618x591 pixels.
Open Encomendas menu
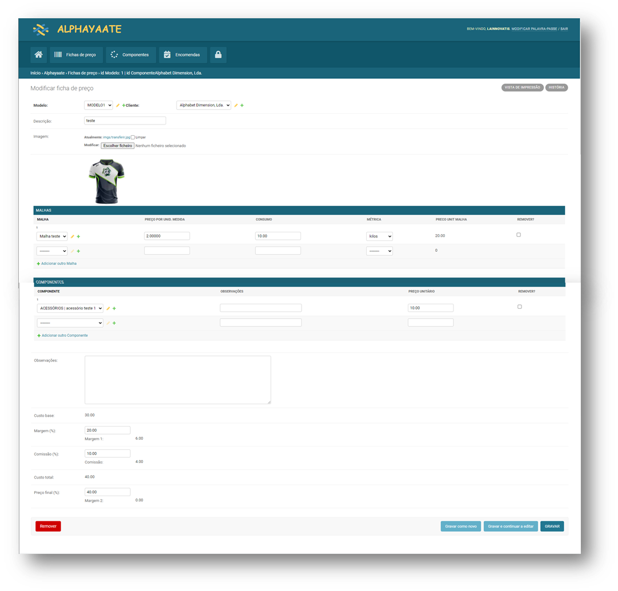pyautogui.click(x=183, y=55)
